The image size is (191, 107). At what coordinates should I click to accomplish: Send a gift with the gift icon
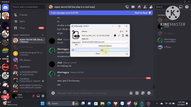[x=131, y=93]
